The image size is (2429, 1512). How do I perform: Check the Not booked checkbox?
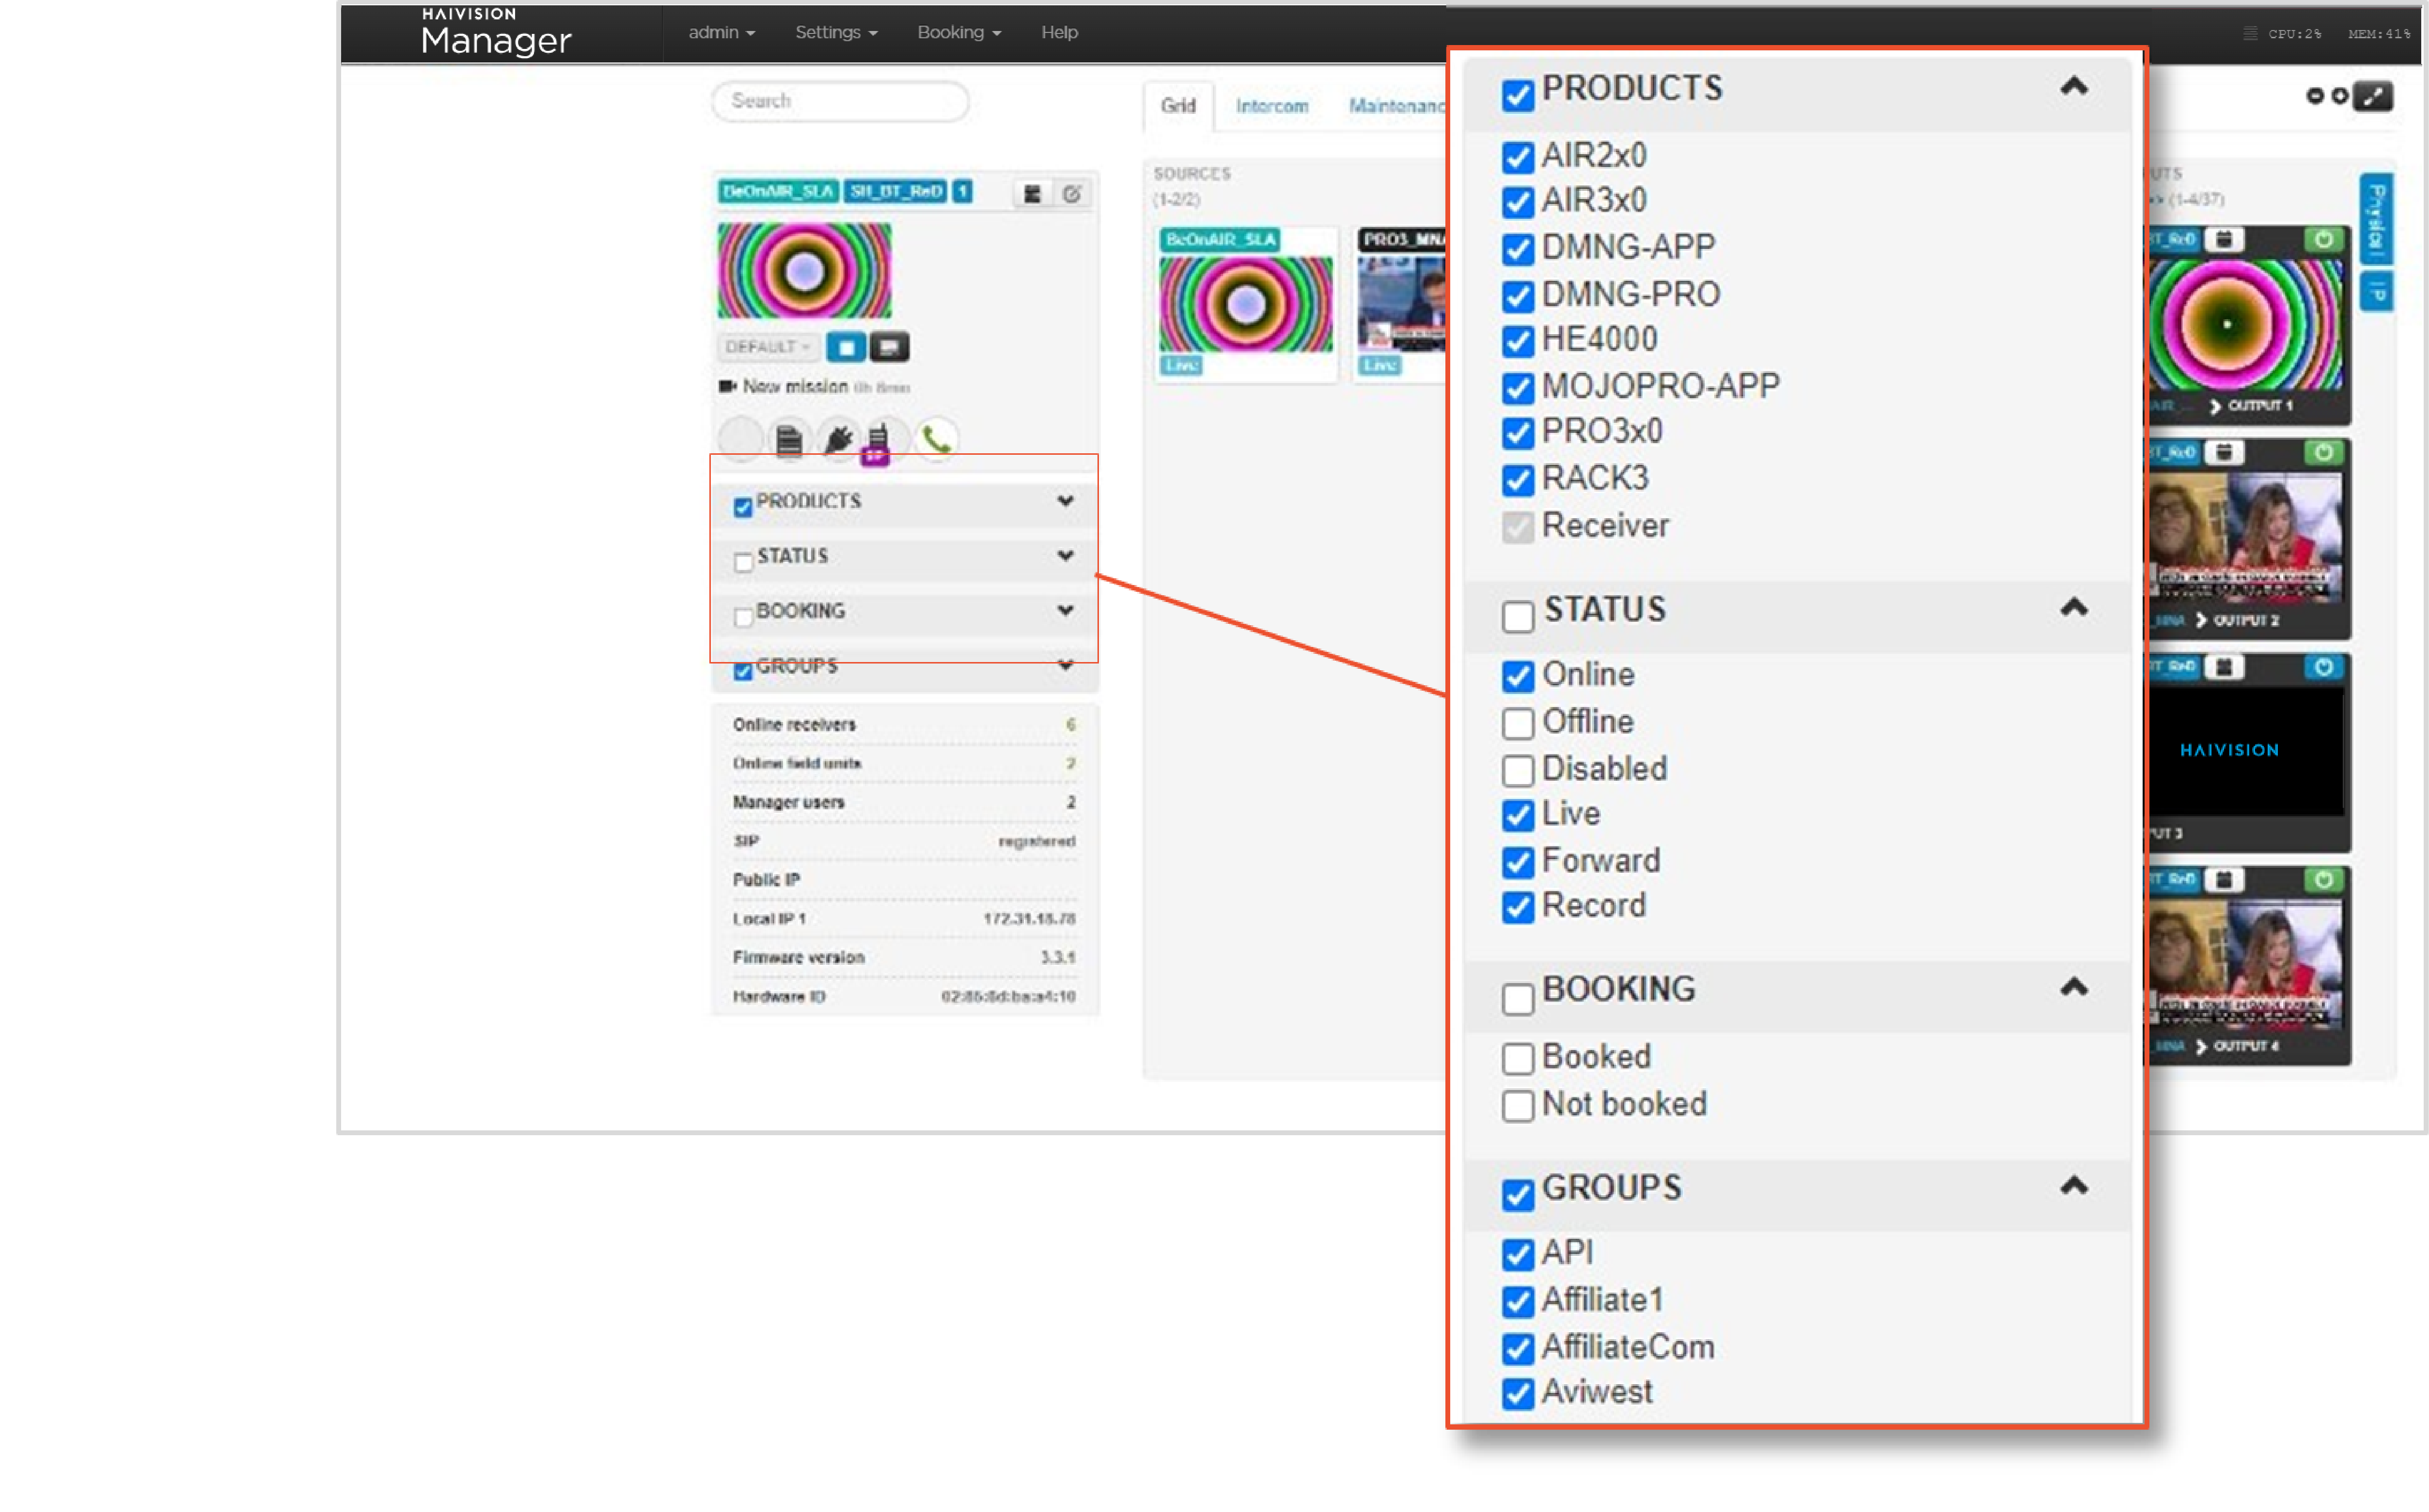point(1518,1105)
